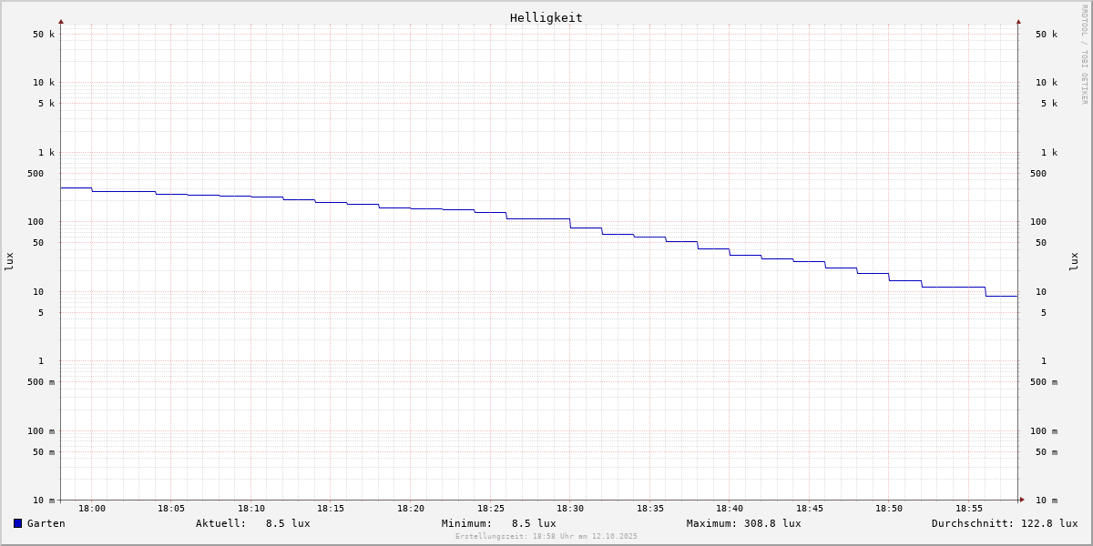Click the RRDTOOL / TOBI OETIKER watermark
Screen dimensions: 1093x546
pyautogui.click(x=1084, y=55)
